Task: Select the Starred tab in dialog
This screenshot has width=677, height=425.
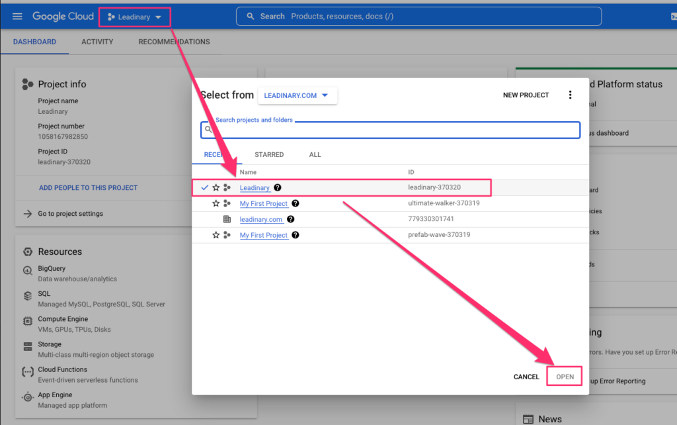Action: click(x=269, y=155)
